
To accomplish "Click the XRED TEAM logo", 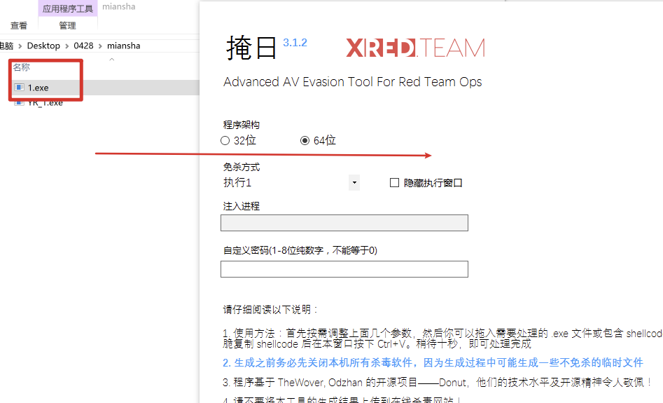I will pos(415,48).
